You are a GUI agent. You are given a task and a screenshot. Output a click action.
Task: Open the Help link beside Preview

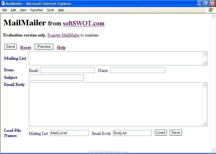[61, 48]
